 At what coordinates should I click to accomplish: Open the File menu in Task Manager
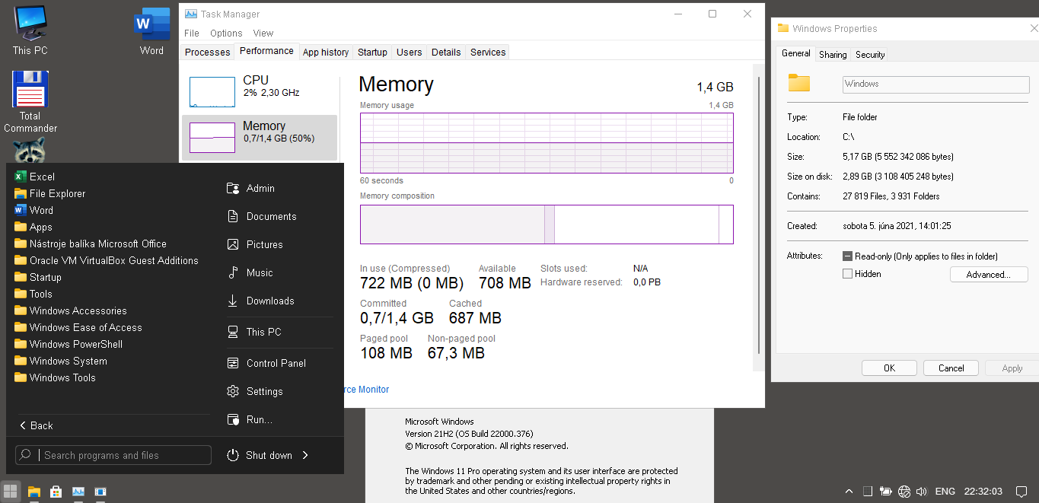(x=192, y=33)
